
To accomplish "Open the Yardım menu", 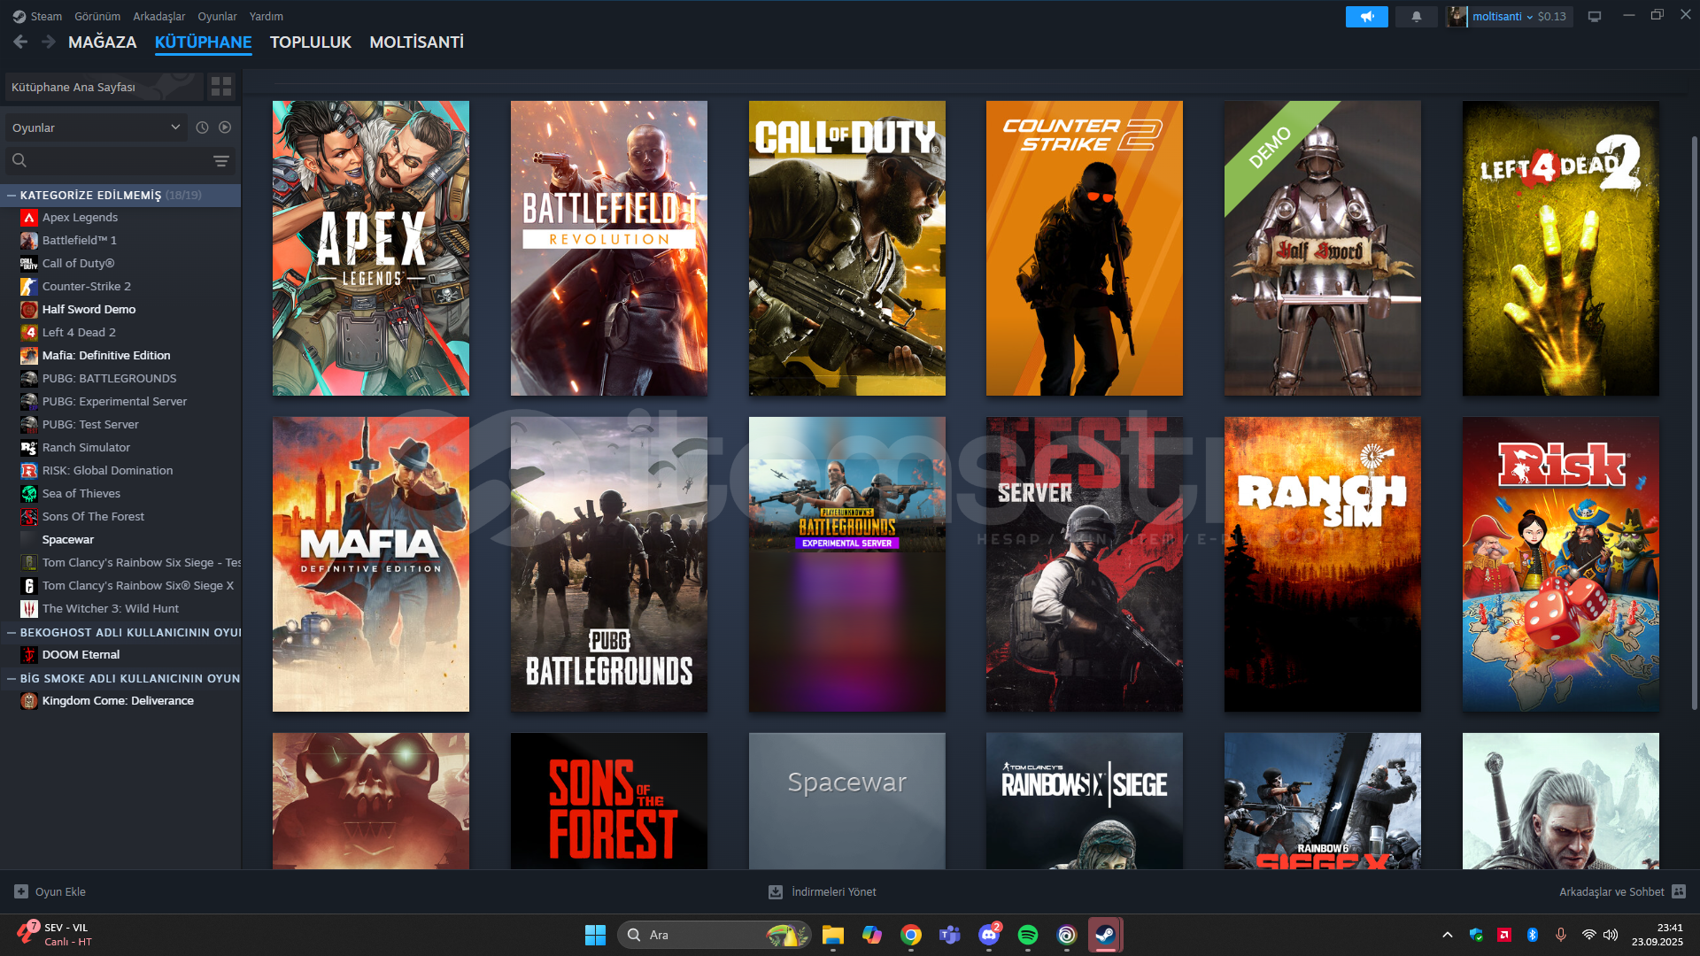I will point(267,16).
